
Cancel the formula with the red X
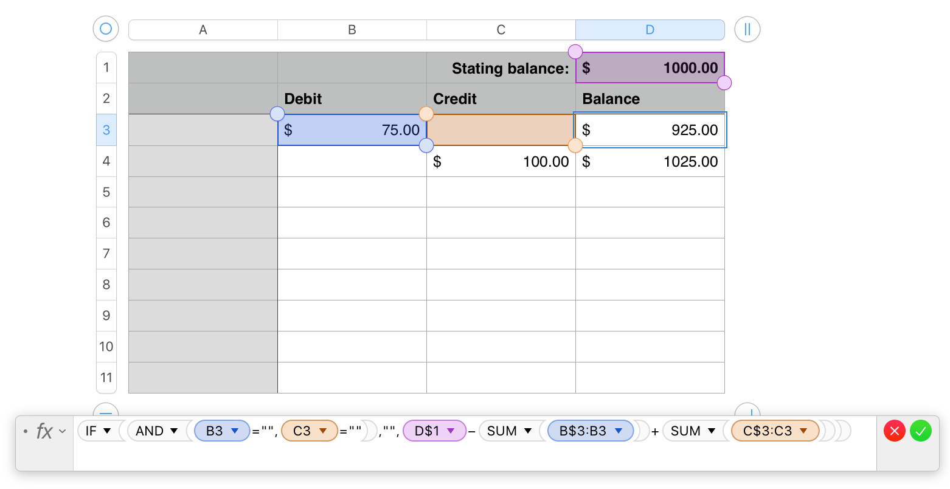(894, 431)
